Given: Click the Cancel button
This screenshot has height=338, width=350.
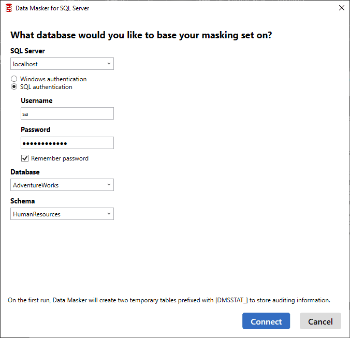Looking at the screenshot, I should click(x=320, y=321).
